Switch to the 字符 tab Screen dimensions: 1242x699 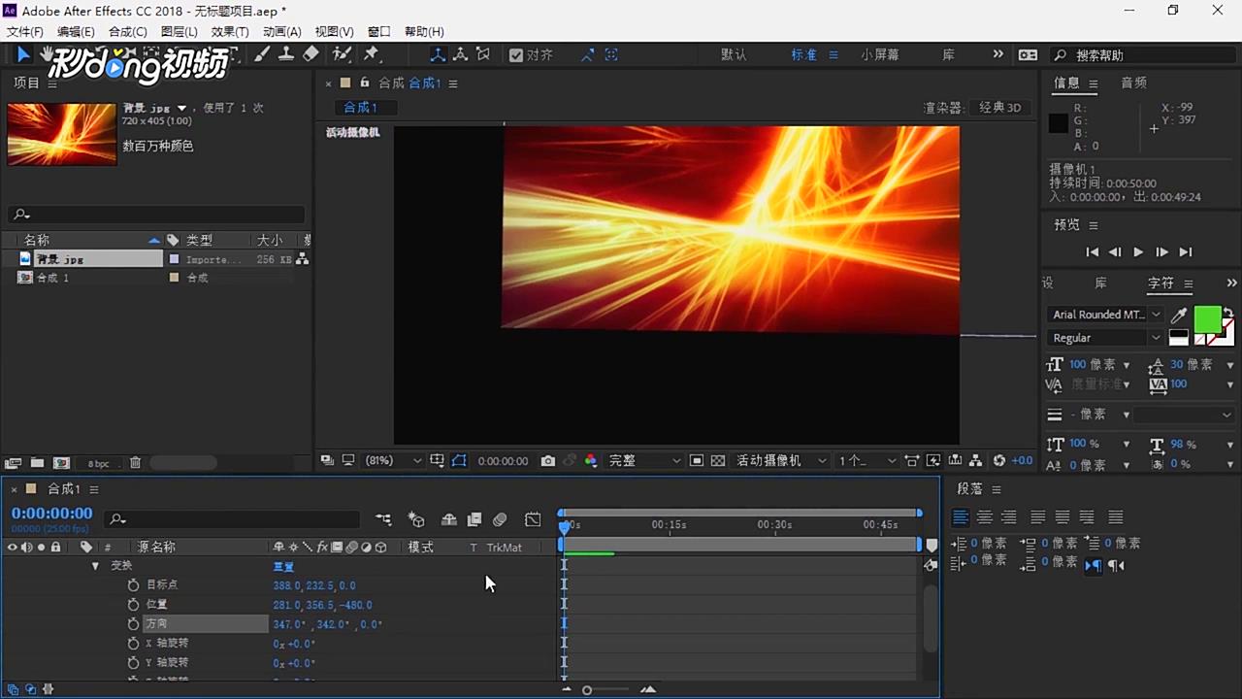click(x=1160, y=283)
